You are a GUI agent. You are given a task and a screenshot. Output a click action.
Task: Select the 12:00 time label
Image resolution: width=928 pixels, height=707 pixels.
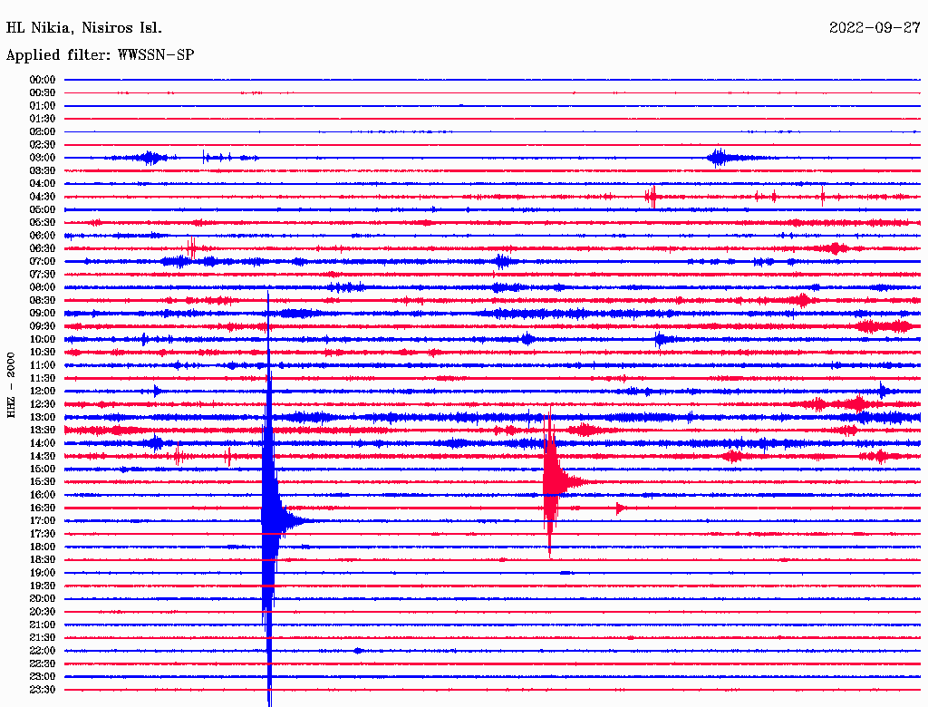coord(43,391)
